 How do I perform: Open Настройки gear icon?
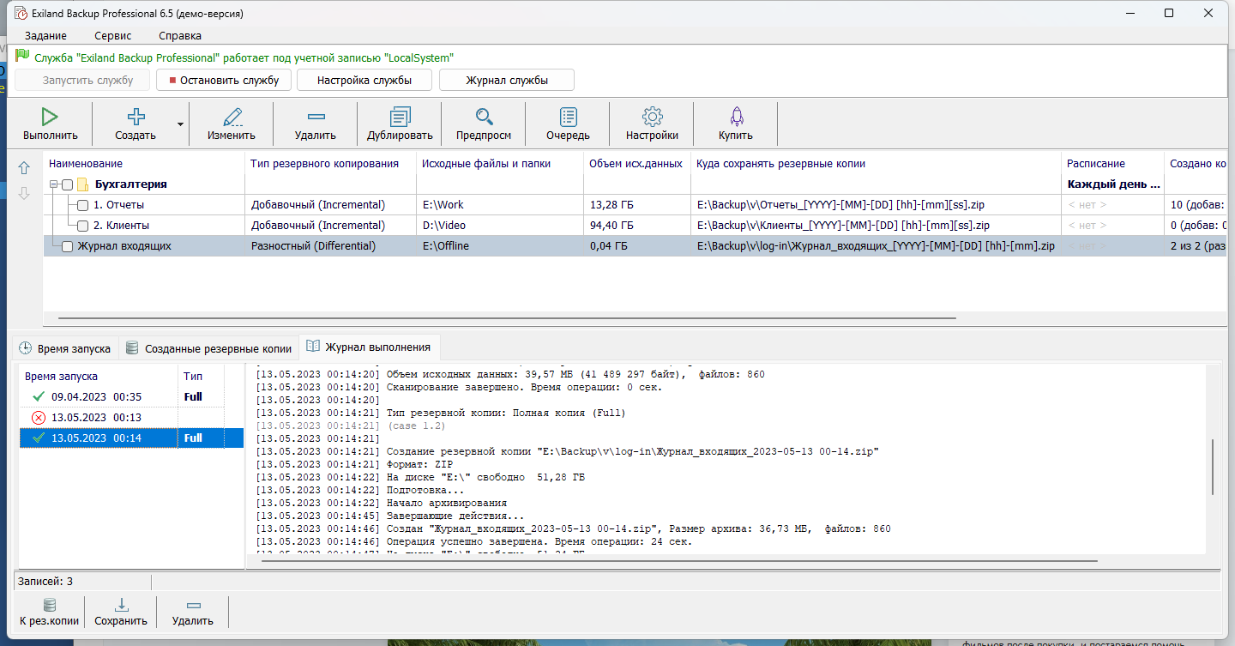[x=652, y=117]
